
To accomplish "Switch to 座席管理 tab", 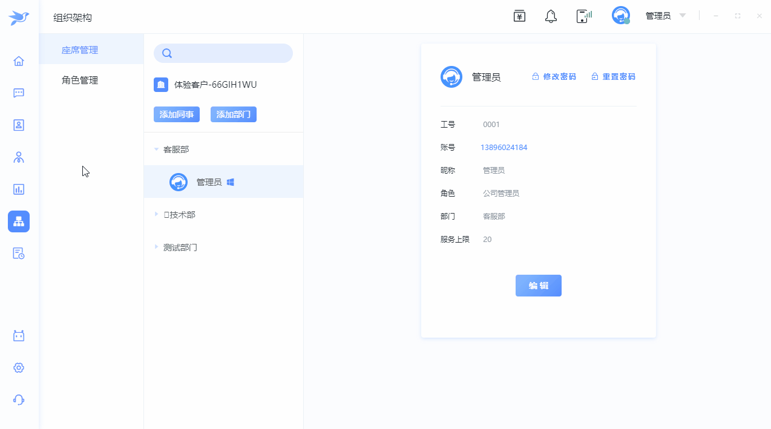I will point(80,50).
